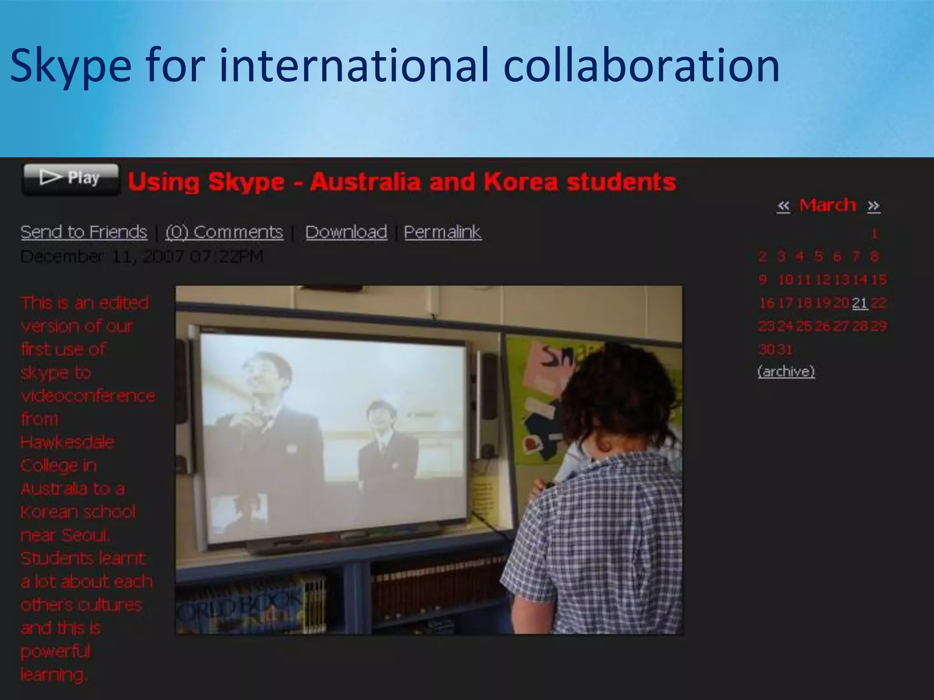
Task: Open the (0) Comments link
Action: (x=224, y=232)
